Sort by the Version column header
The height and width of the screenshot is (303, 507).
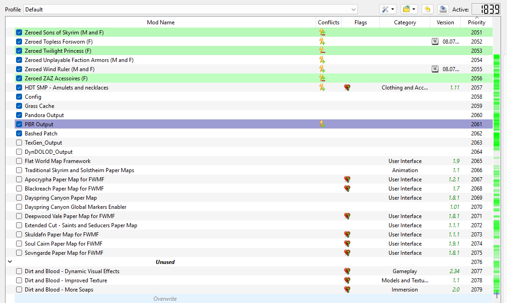(445, 22)
